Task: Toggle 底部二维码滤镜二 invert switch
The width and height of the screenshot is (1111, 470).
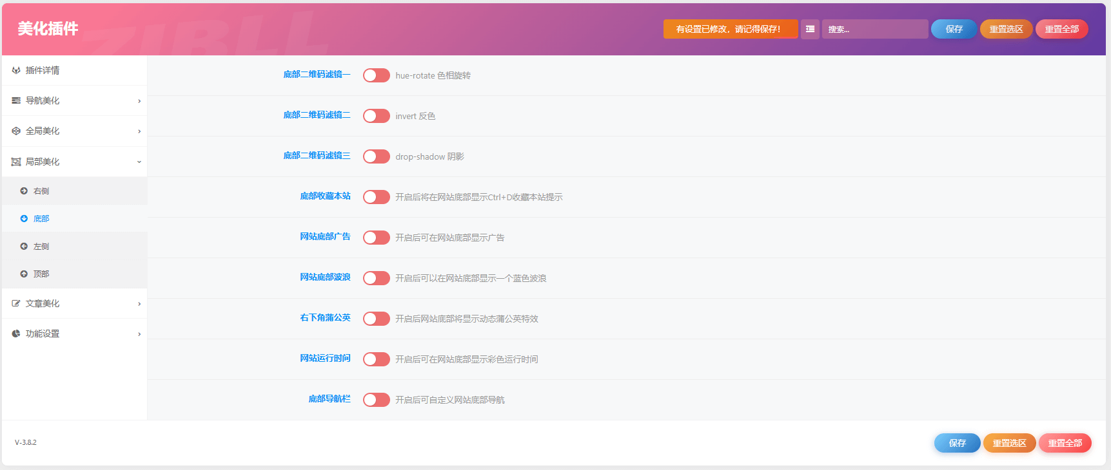Action: tap(377, 116)
